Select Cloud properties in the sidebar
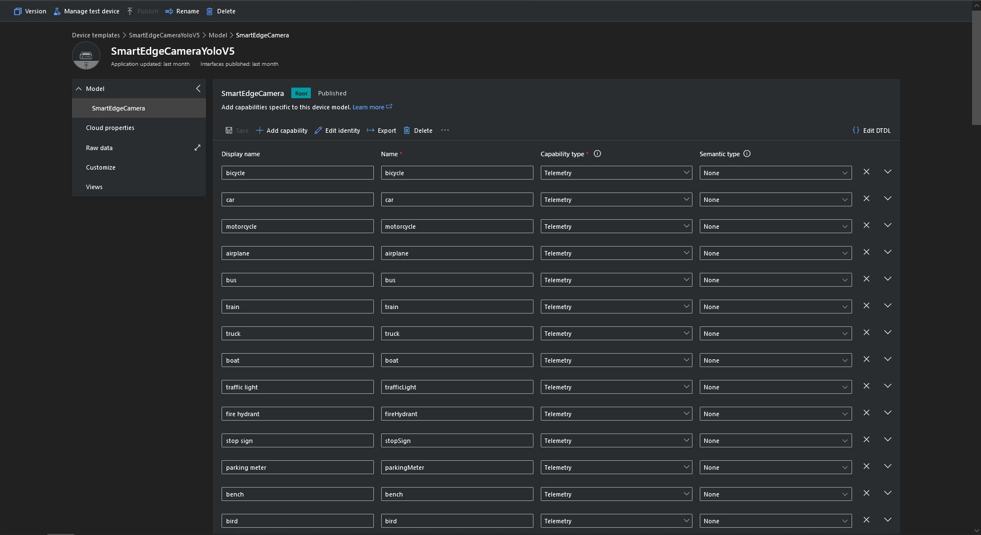 point(110,128)
